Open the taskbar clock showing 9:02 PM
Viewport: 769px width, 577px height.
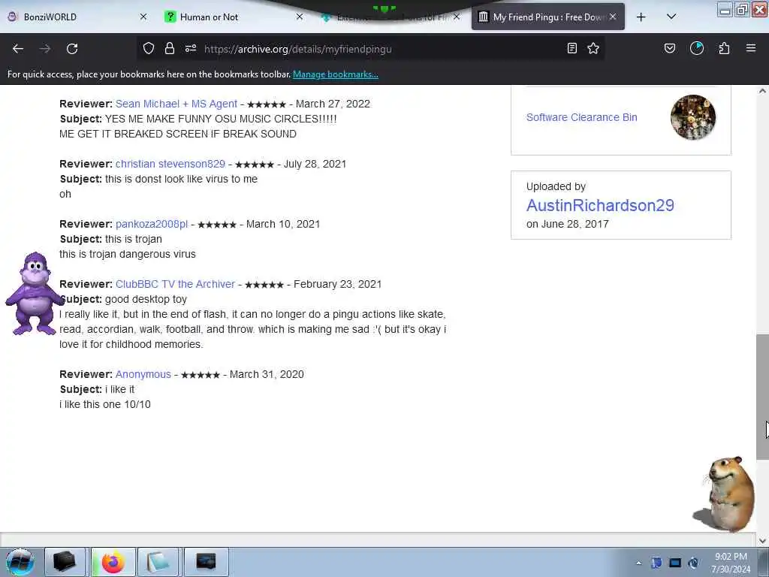point(731,563)
